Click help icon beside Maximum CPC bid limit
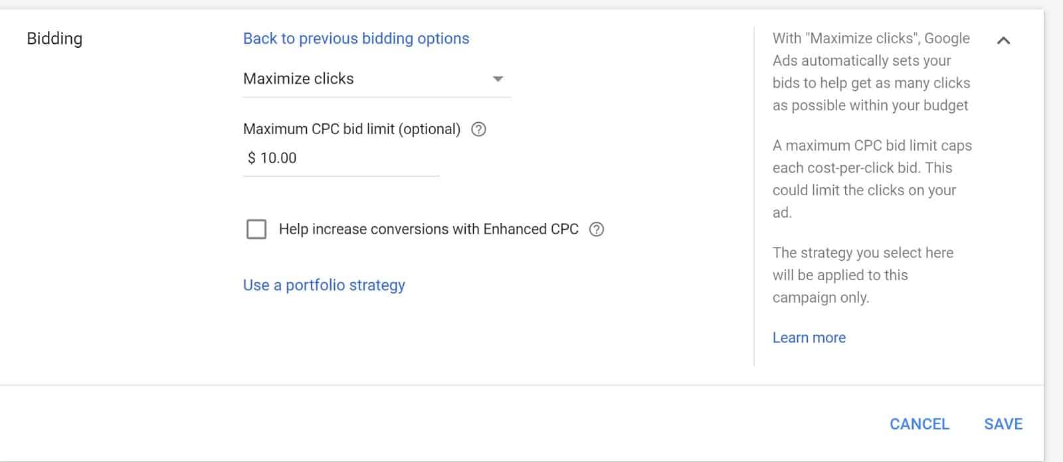Viewport: 1063px width, 462px height. coord(478,129)
